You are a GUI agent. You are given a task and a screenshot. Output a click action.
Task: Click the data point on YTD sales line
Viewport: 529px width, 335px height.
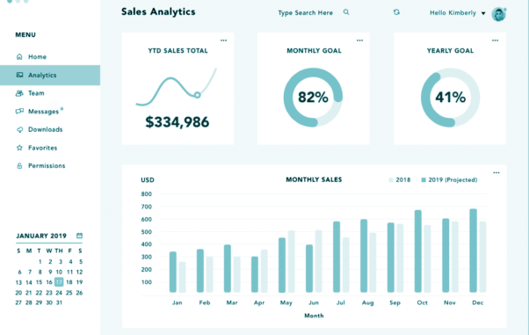198,95
